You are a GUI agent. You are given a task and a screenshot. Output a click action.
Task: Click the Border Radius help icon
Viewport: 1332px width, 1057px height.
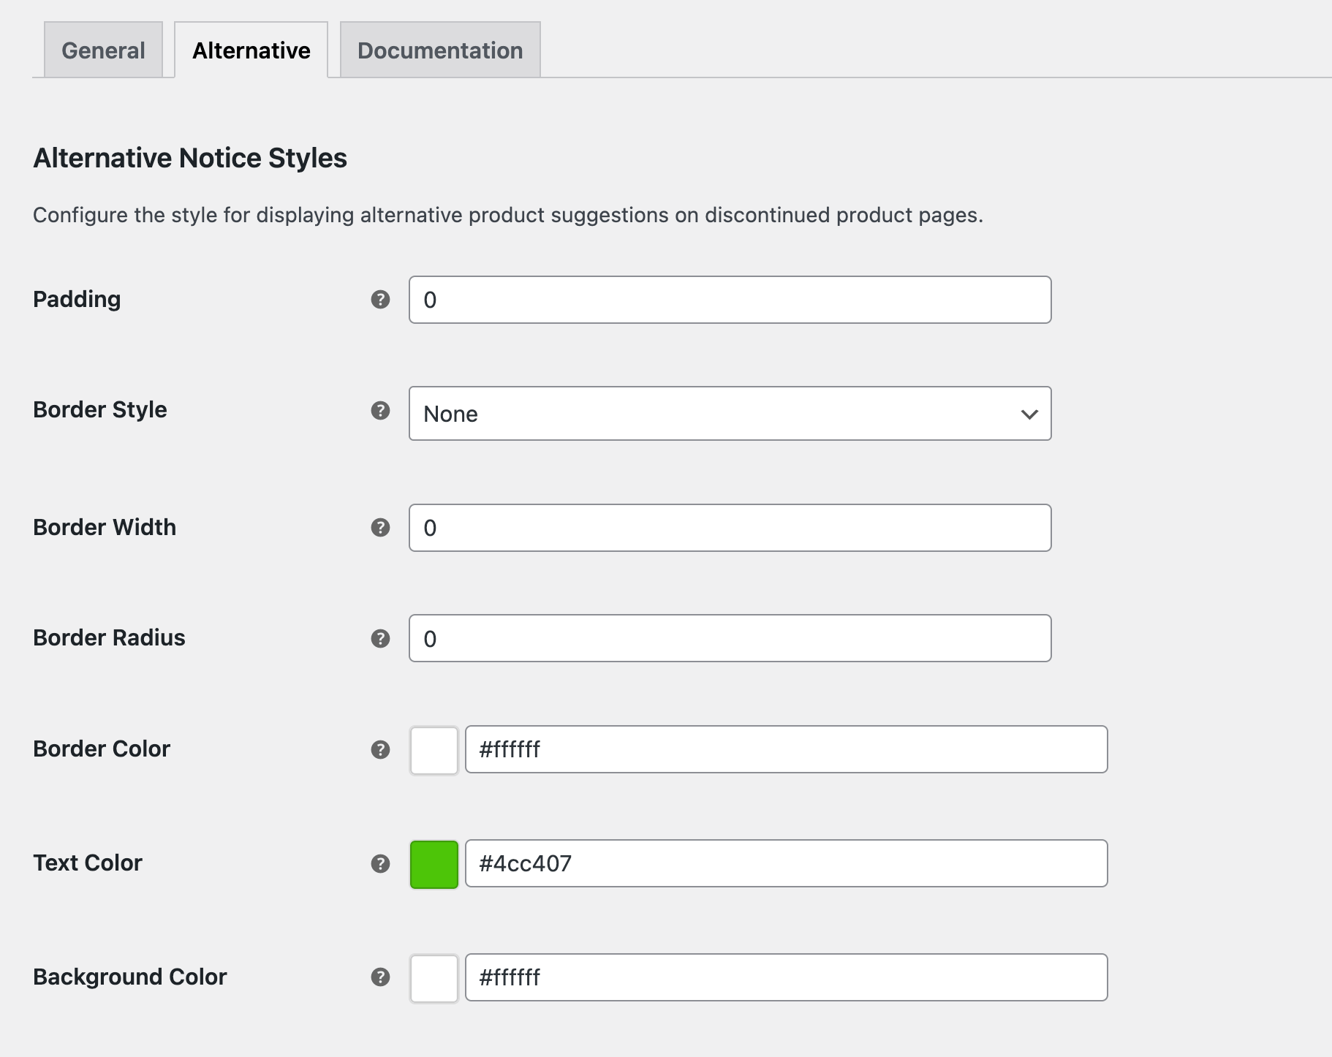point(380,639)
